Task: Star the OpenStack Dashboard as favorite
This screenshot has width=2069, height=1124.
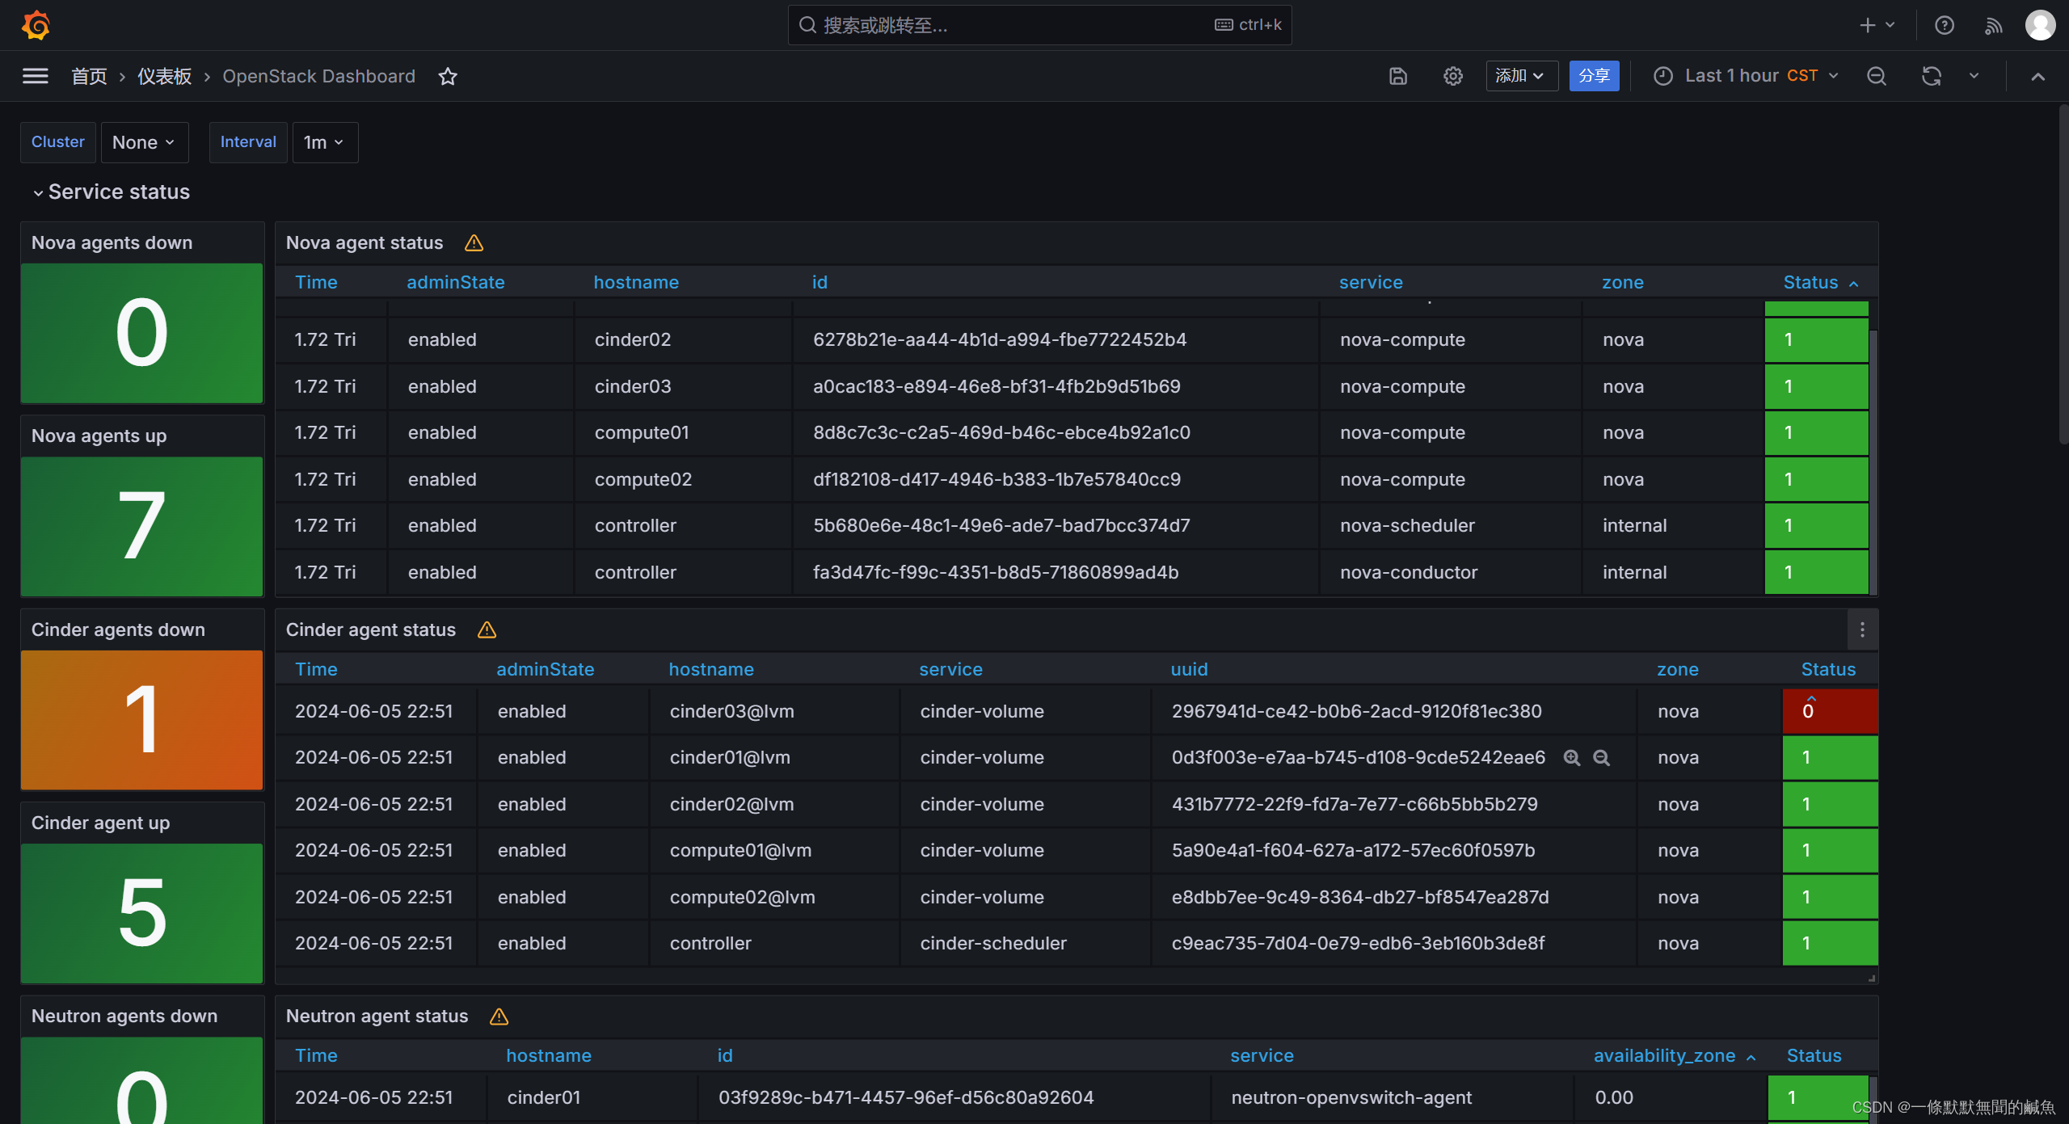Action: 448,77
